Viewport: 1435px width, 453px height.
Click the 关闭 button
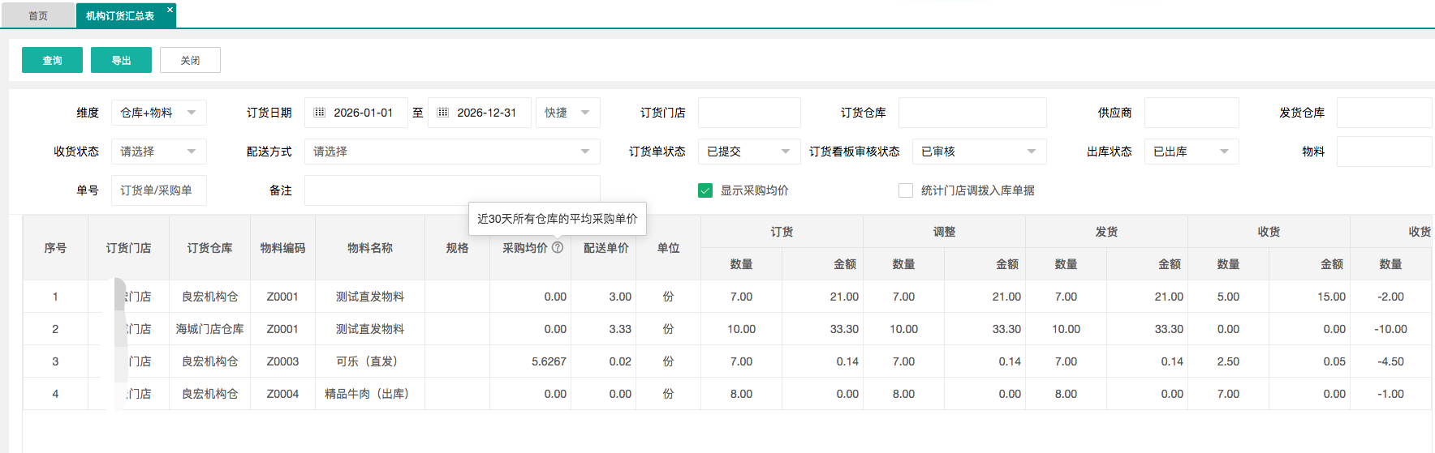[x=190, y=60]
